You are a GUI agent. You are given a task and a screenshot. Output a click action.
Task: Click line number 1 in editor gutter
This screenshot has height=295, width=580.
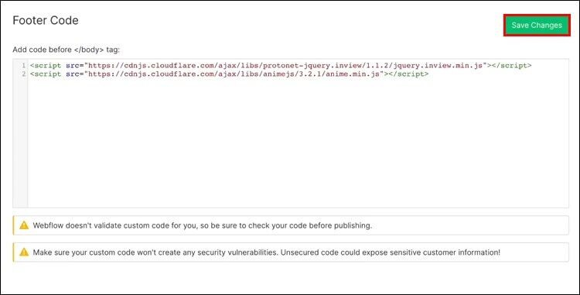pyautogui.click(x=23, y=66)
